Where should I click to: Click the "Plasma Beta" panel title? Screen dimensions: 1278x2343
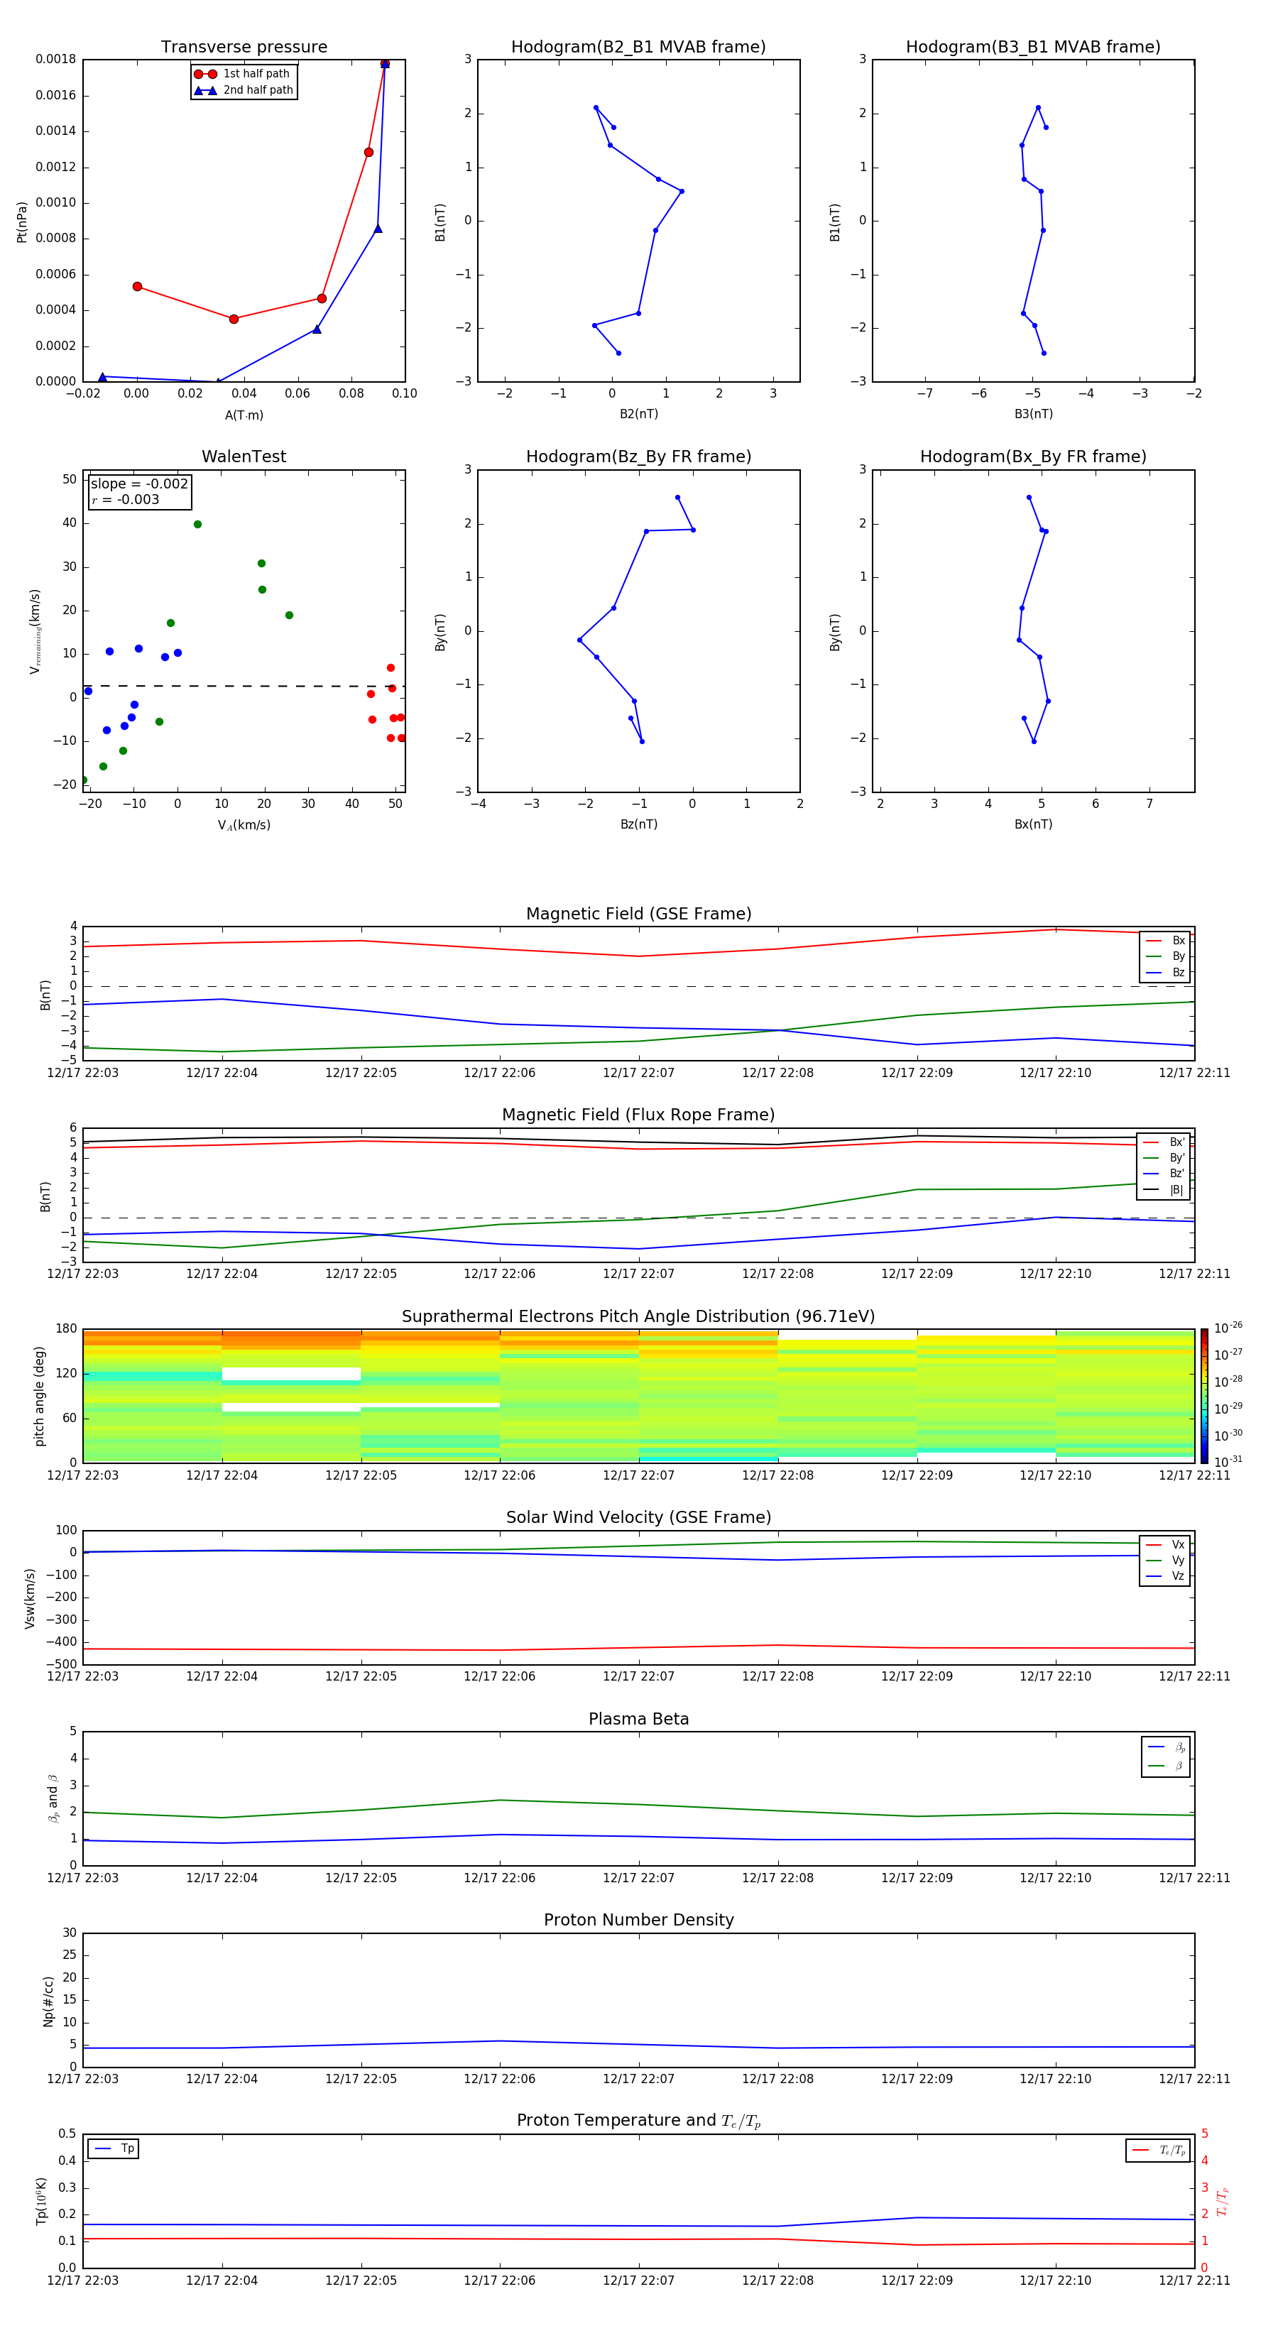[x=638, y=1720]
